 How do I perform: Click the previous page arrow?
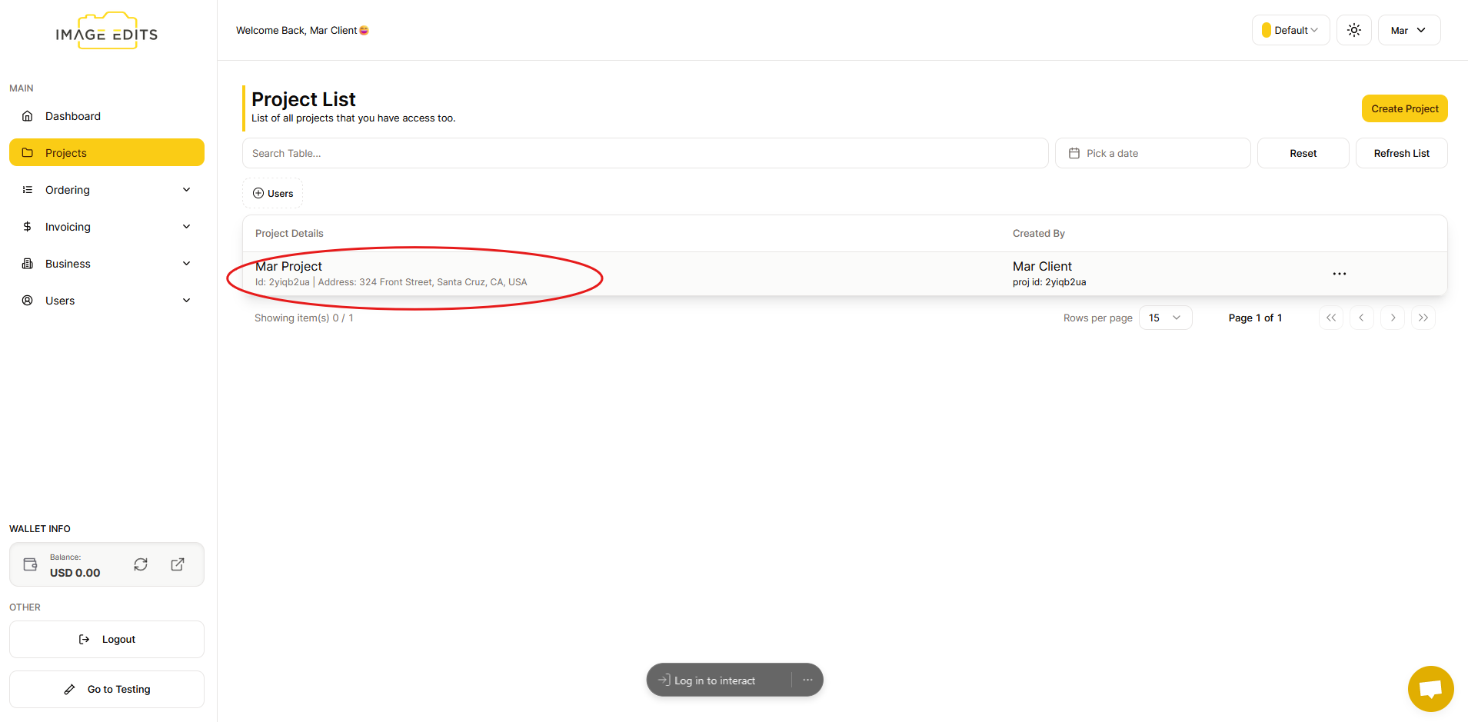[1361, 318]
